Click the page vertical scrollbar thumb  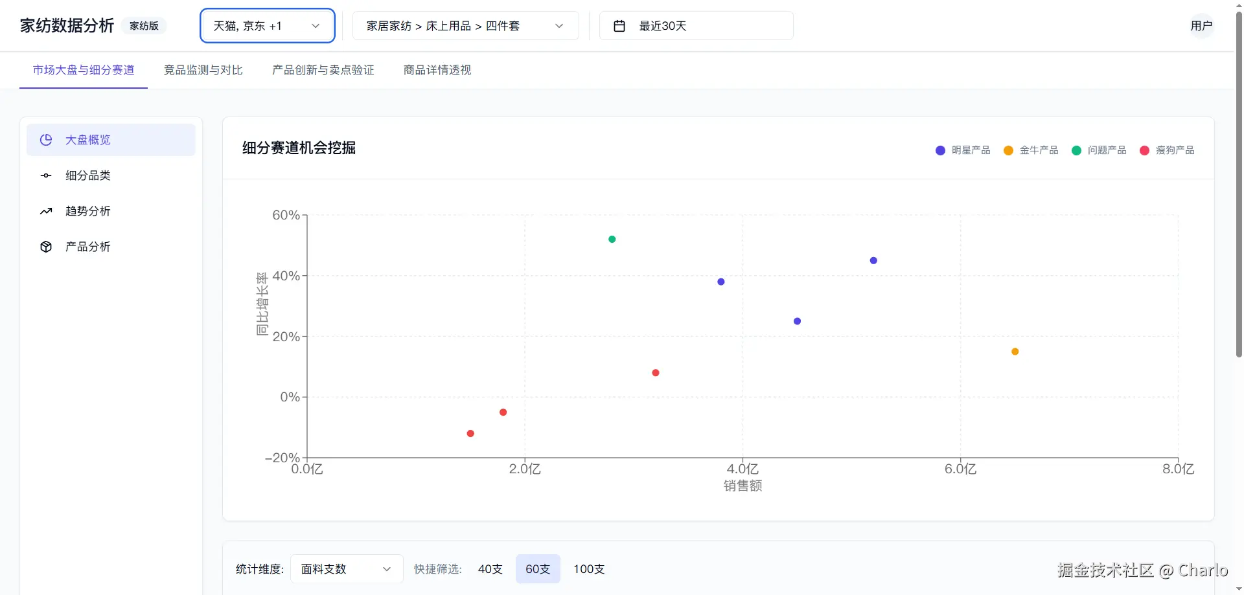pyautogui.click(x=1239, y=183)
